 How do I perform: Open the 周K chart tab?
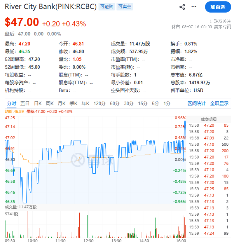[x=50, y=103]
